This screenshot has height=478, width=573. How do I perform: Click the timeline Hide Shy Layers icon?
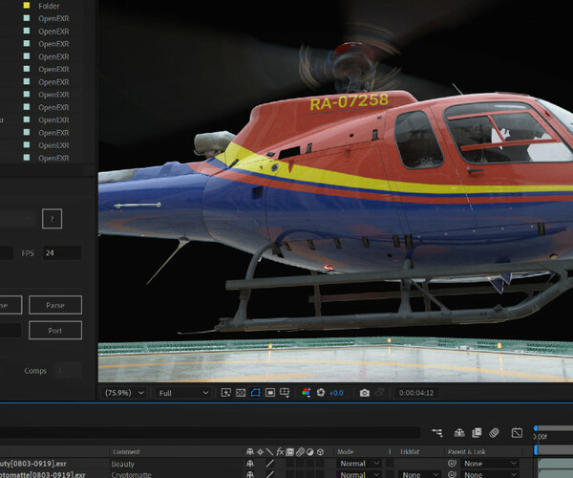[459, 433]
